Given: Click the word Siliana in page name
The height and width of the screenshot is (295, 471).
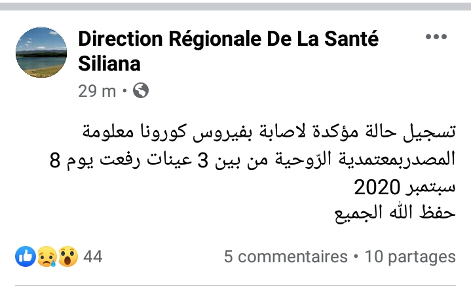Looking at the screenshot, I should point(109,63).
